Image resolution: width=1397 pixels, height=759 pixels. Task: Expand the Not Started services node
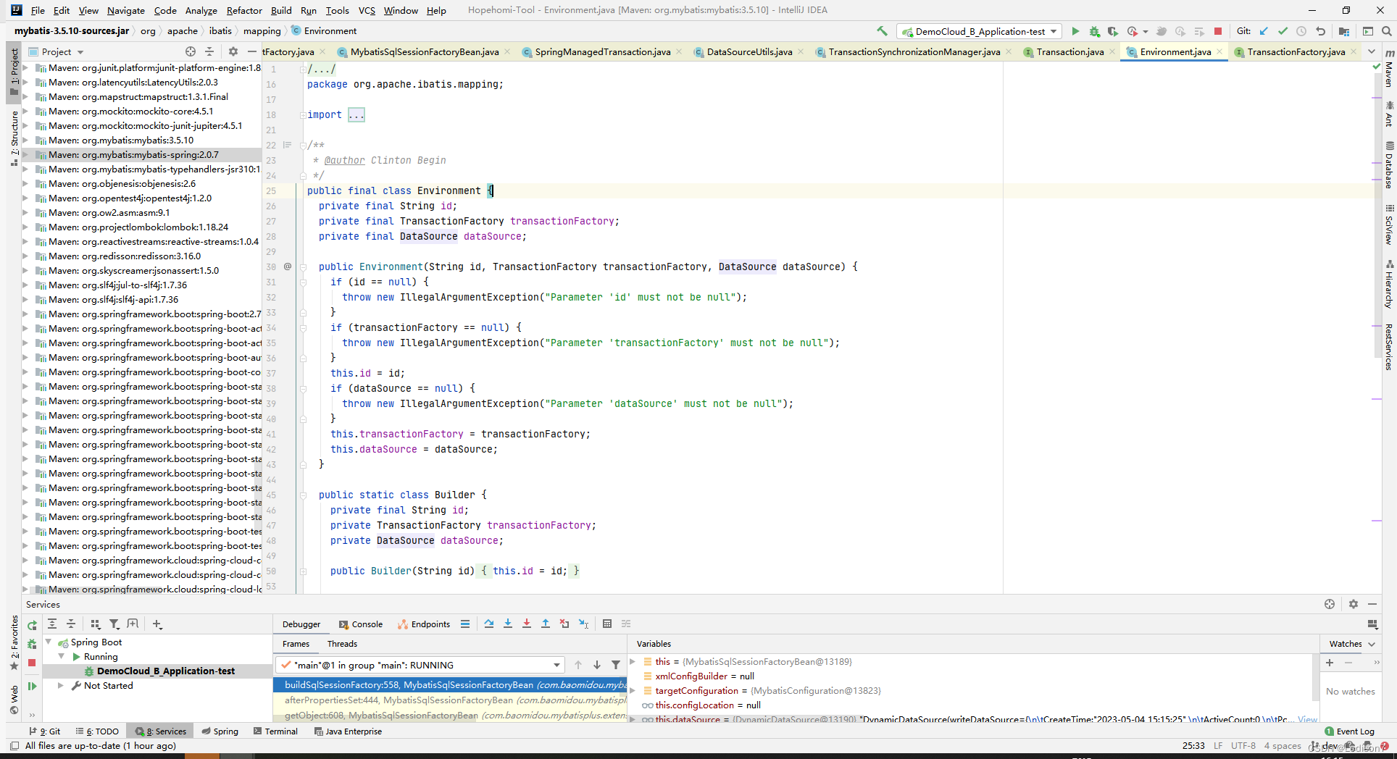tap(61, 686)
